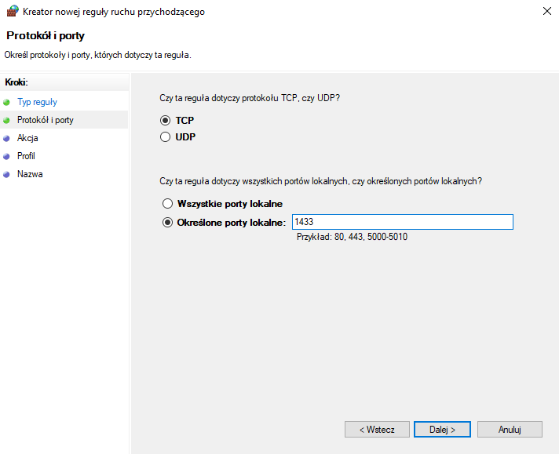This screenshot has height=454, width=559.
Task: Select the UDP protocol radio button
Action: [x=165, y=137]
